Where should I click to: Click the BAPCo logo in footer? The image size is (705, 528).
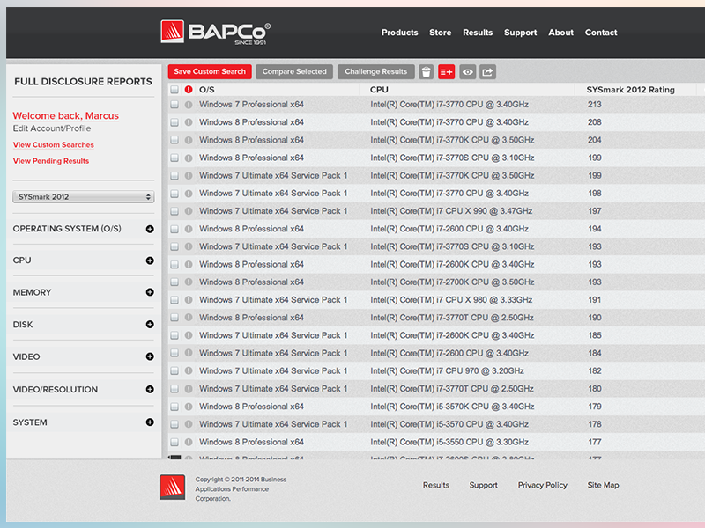pos(172,488)
